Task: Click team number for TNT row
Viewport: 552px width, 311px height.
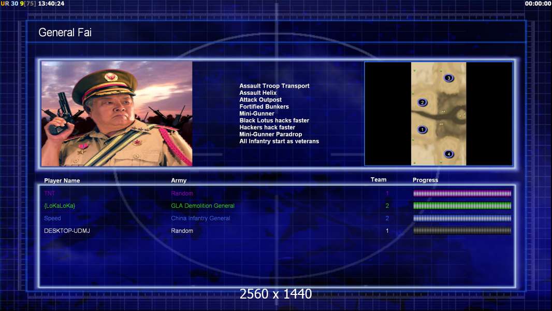Action: point(387,193)
